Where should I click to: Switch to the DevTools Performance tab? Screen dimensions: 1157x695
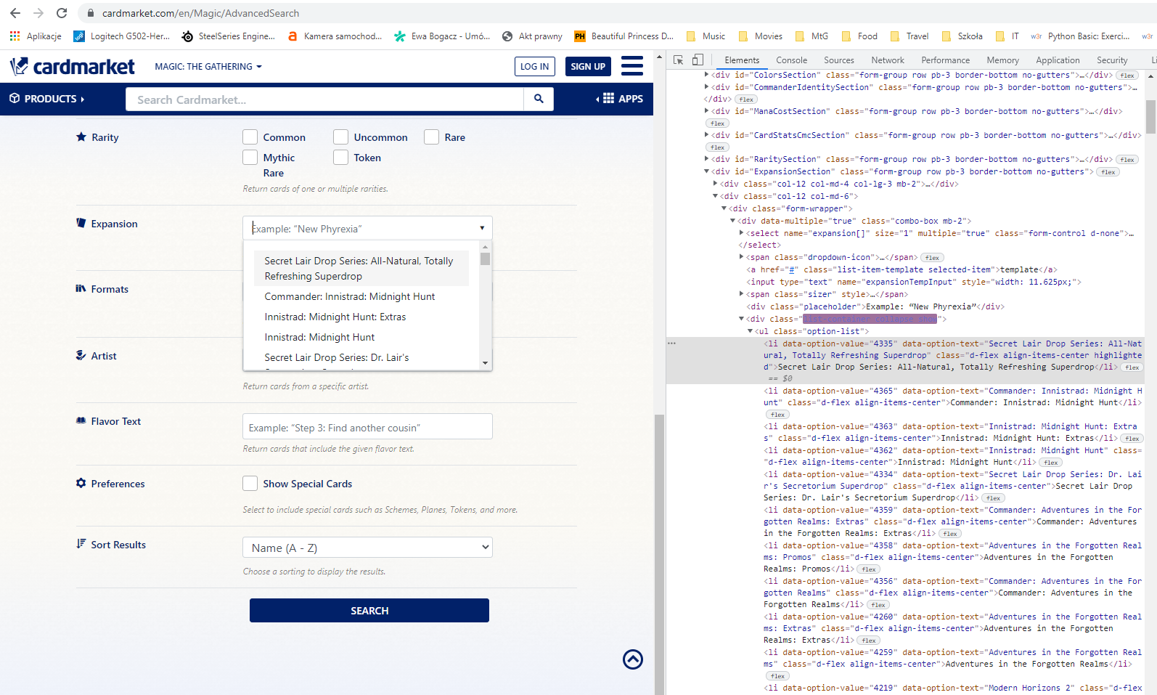945,60
